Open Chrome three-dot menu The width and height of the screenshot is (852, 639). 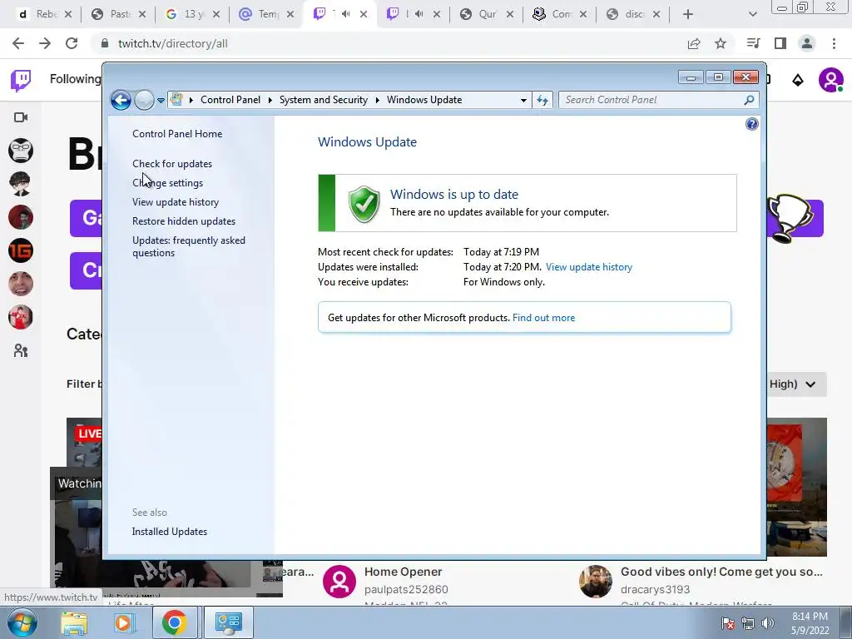(x=834, y=43)
